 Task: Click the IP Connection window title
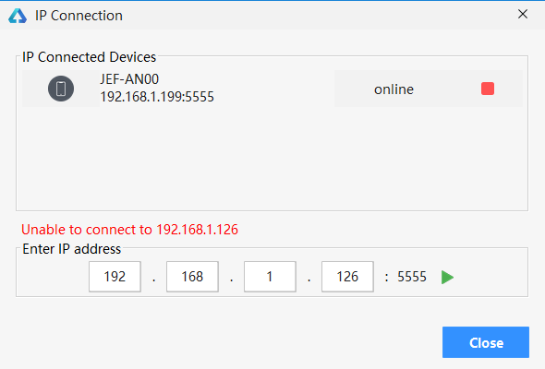click(79, 16)
